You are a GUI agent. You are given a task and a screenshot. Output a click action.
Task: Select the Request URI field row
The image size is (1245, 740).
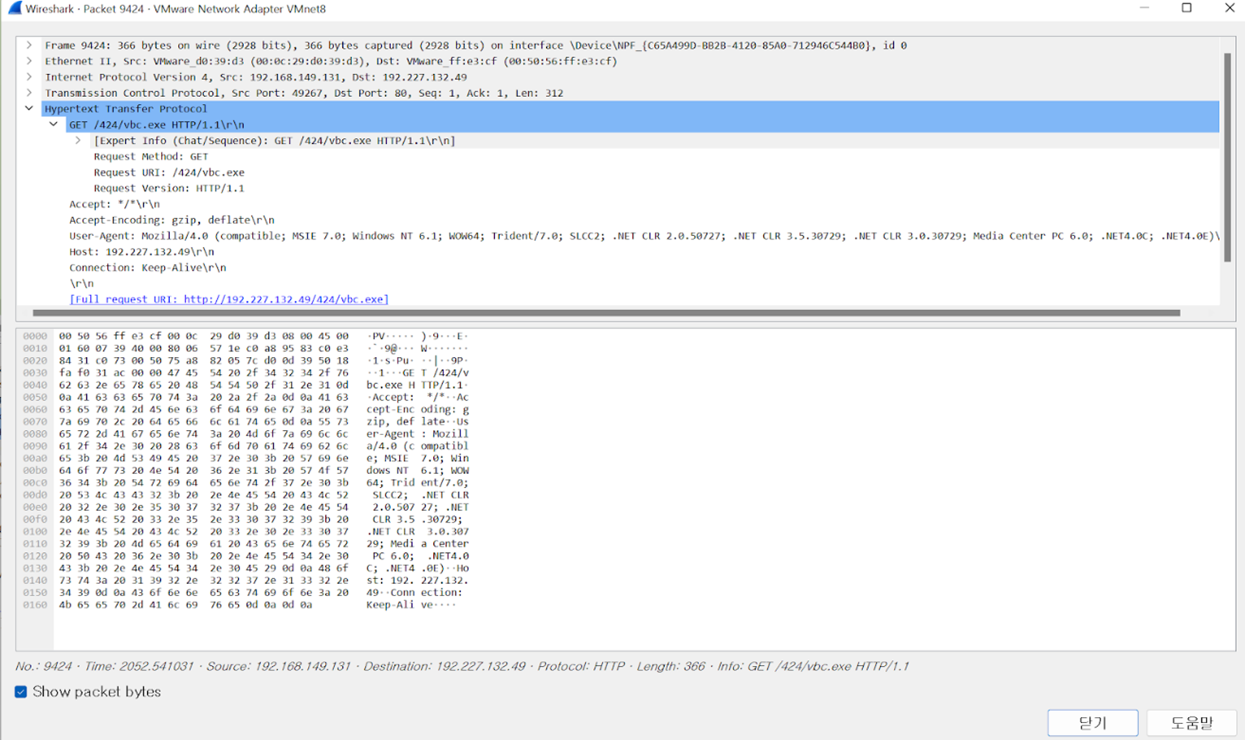[169, 172]
